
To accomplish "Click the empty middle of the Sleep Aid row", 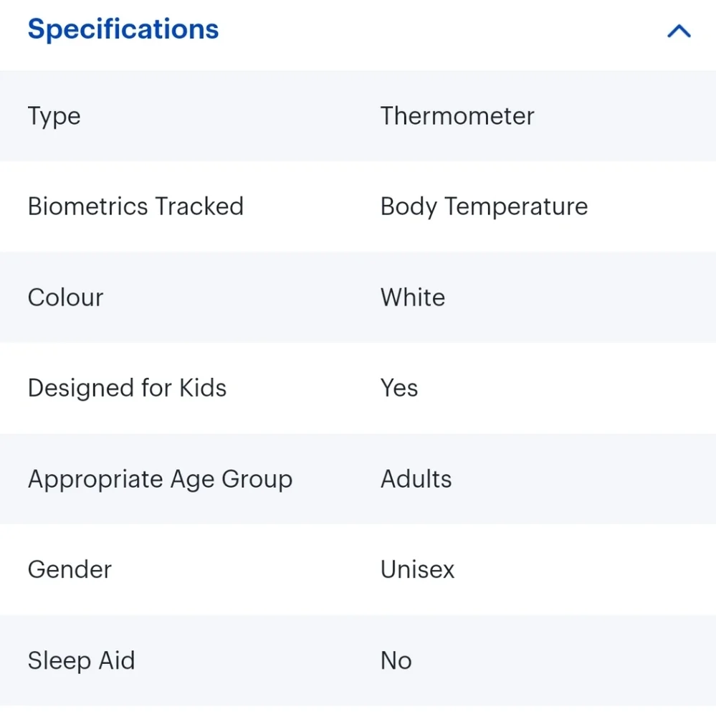I will pos(258,660).
